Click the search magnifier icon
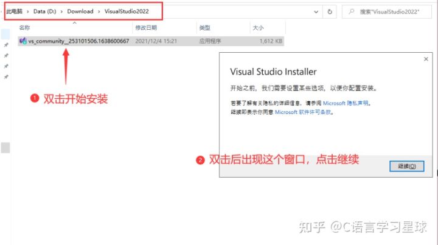This screenshot has width=438, height=245. (x=352, y=12)
